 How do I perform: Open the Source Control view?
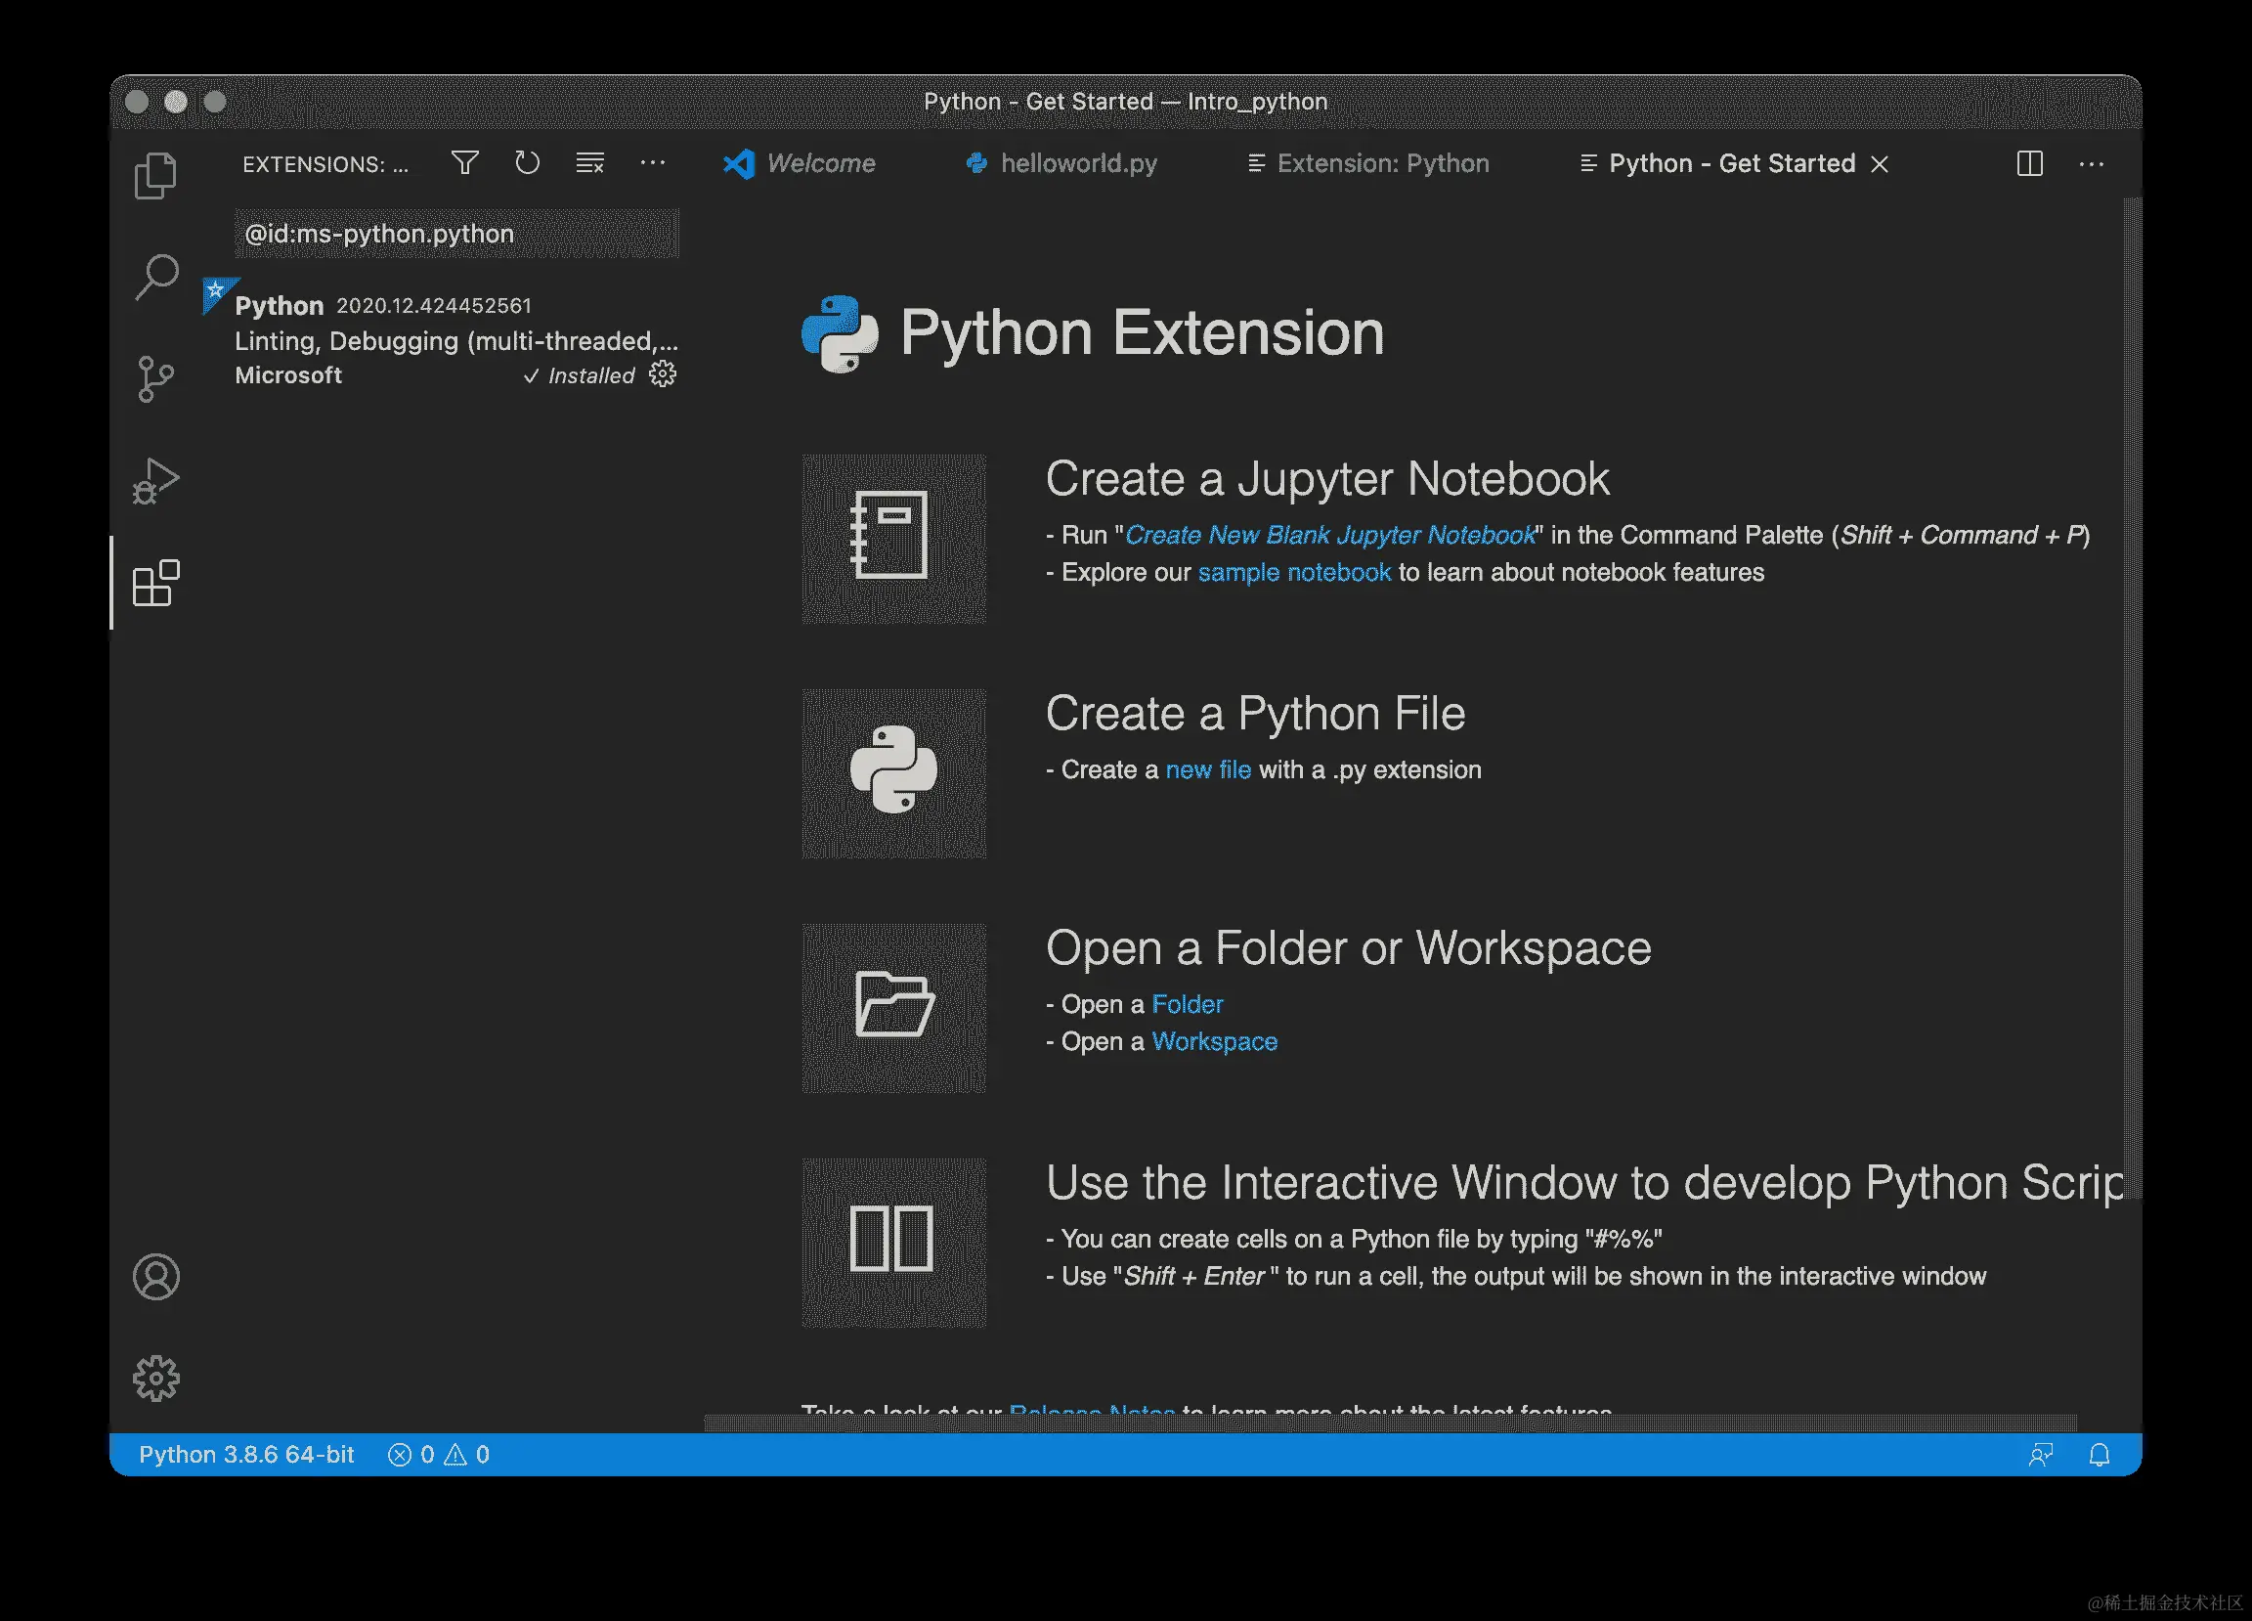coord(155,379)
